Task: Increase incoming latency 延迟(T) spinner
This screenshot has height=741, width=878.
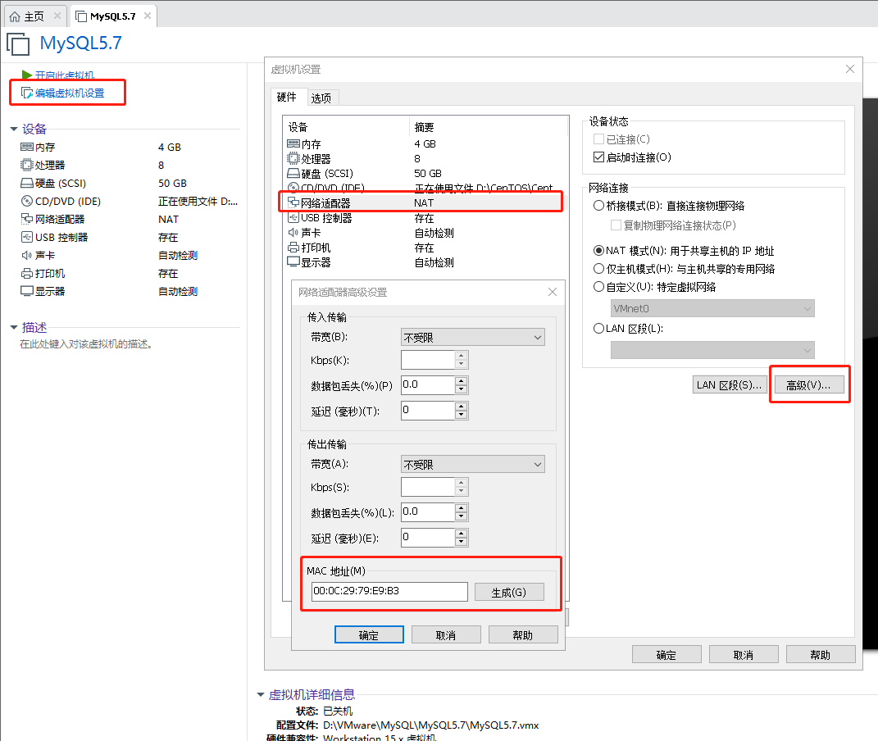Action: (x=461, y=407)
